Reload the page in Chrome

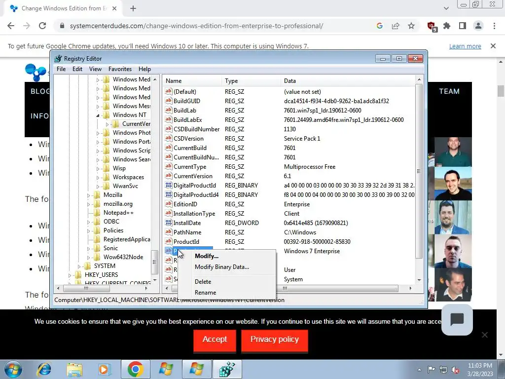tap(42, 26)
